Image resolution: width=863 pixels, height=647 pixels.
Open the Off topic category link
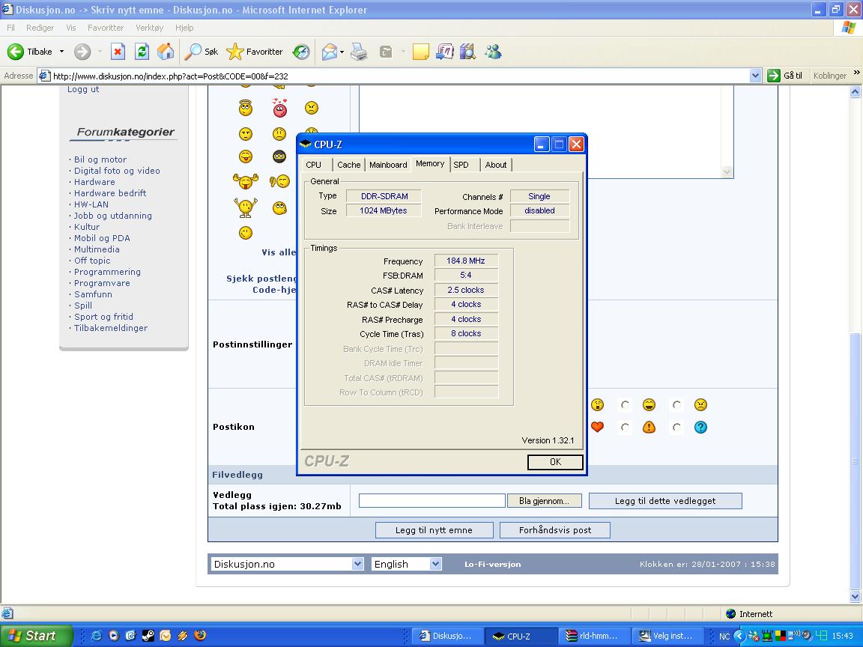(x=92, y=261)
